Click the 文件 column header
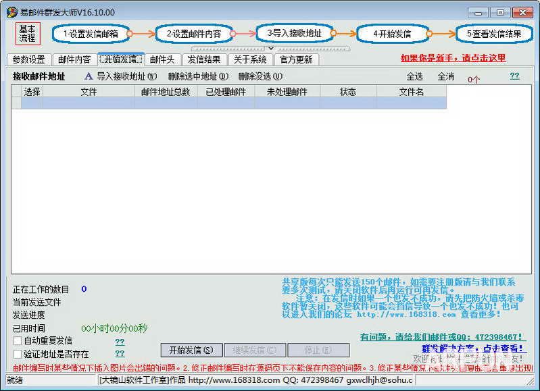This screenshot has height=391, width=540. tap(89, 92)
